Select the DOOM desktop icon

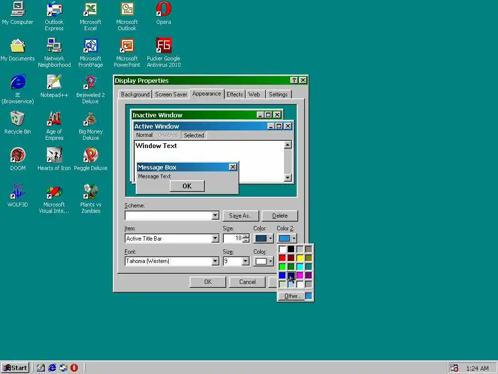pos(18,160)
